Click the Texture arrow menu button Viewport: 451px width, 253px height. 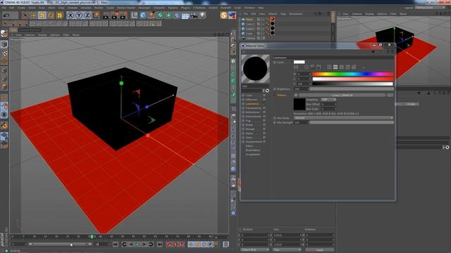(x=296, y=95)
